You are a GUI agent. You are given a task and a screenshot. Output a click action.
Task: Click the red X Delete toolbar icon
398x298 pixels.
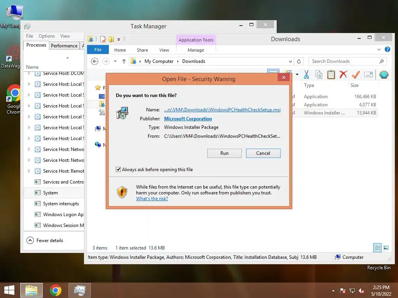pyautogui.click(x=344, y=74)
